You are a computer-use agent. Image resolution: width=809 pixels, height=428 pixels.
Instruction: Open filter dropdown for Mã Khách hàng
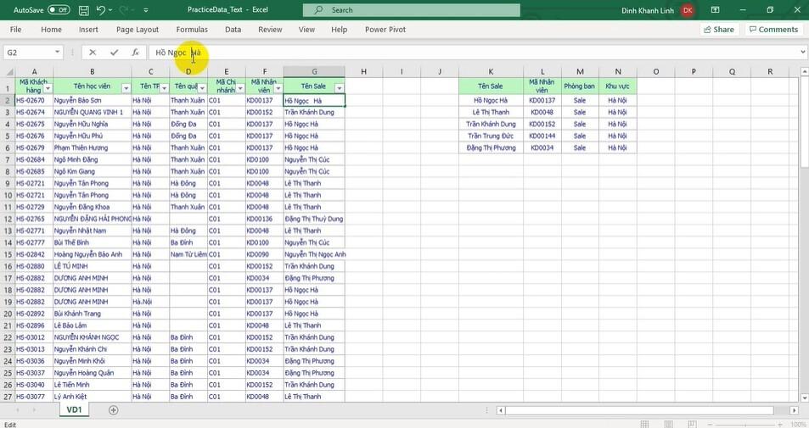pos(48,89)
